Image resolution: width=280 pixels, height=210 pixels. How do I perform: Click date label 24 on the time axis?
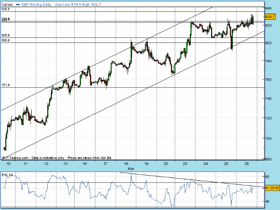(x=205, y=164)
